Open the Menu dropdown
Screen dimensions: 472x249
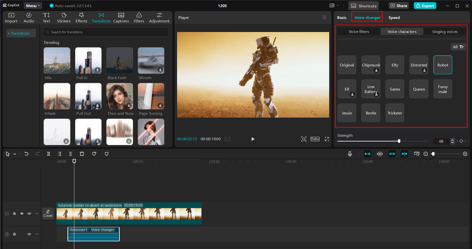(33, 6)
